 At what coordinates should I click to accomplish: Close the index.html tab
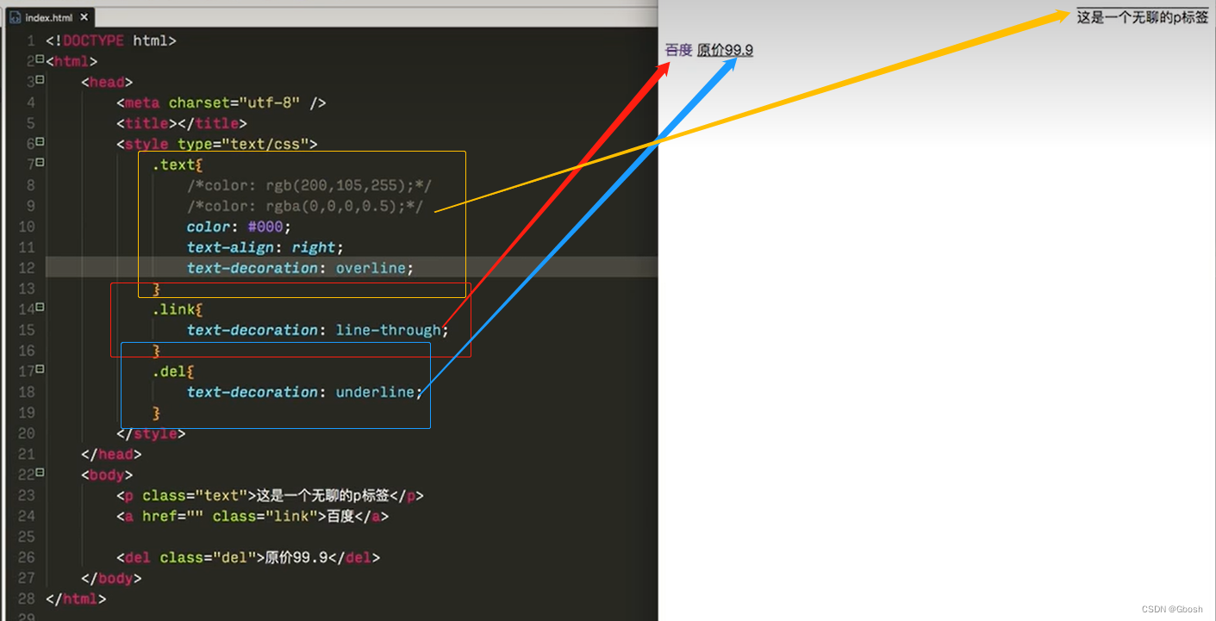84,17
